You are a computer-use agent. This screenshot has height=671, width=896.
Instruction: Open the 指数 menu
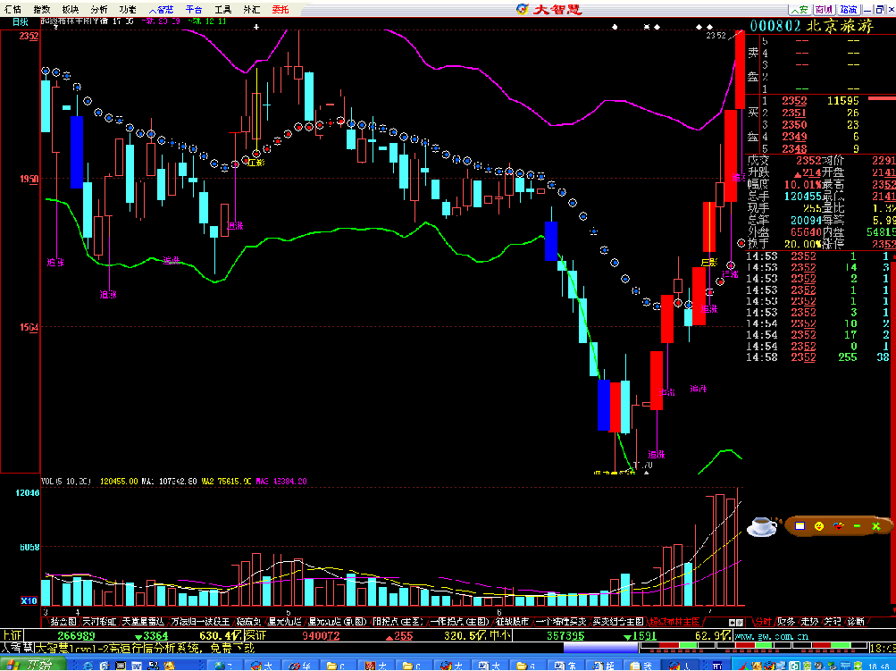pyautogui.click(x=42, y=9)
